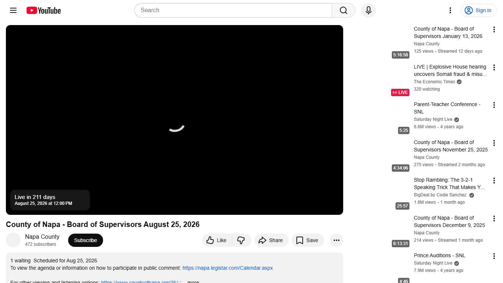This screenshot has width=503, height=283.
Task: Open Napa County channel avatar
Action: point(13,240)
